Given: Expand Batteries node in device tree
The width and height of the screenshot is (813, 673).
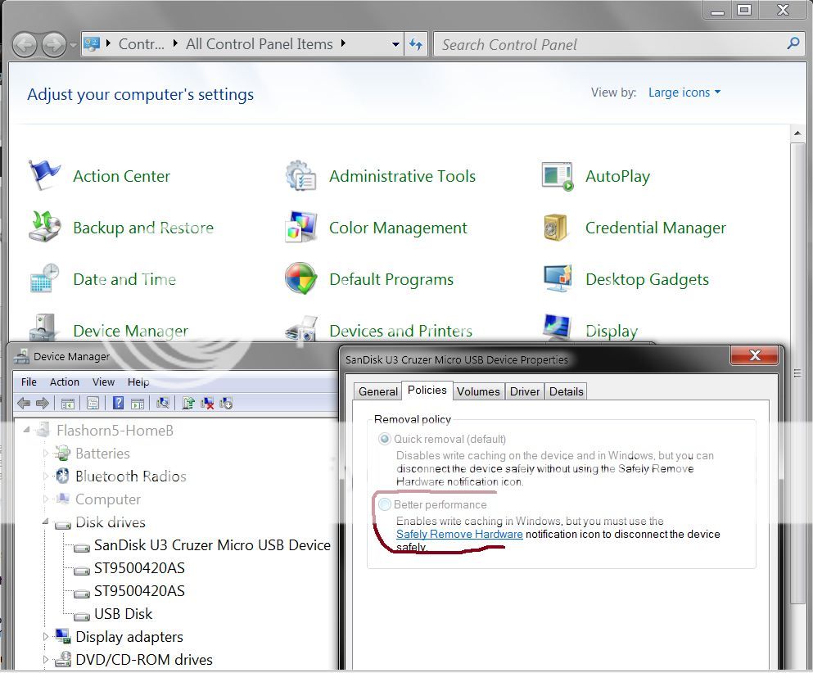Looking at the screenshot, I should pyautogui.click(x=46, y=454).
